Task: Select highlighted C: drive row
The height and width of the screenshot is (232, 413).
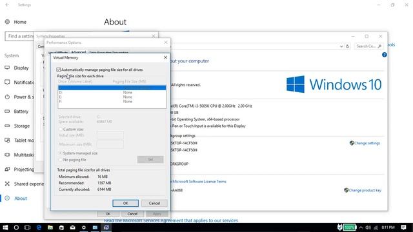Action: 112,88
